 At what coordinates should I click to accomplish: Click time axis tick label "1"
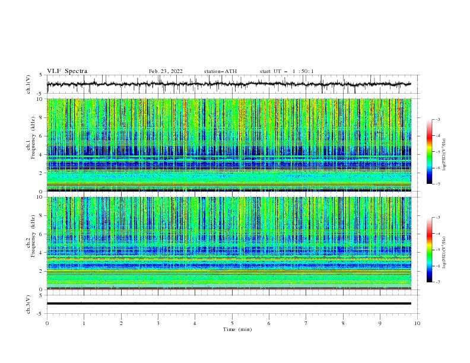(84, 323)
